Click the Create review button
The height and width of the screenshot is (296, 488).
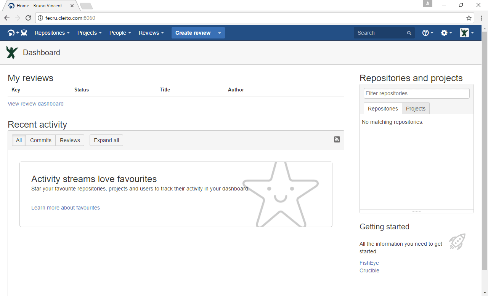pos(193,33)
